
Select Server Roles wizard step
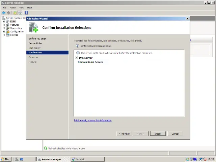tap(35, 43)
